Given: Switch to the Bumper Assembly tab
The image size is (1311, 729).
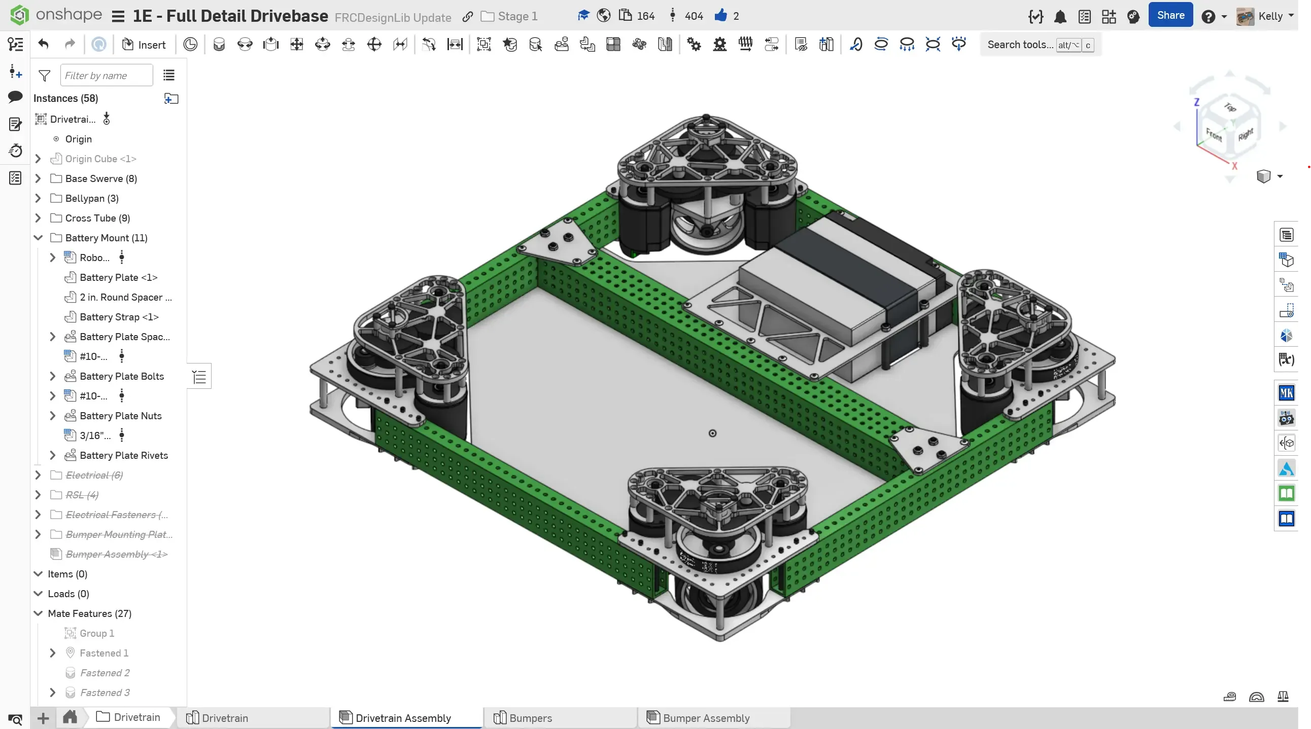Looking at the screenshot, I should [x=706, y=718].
